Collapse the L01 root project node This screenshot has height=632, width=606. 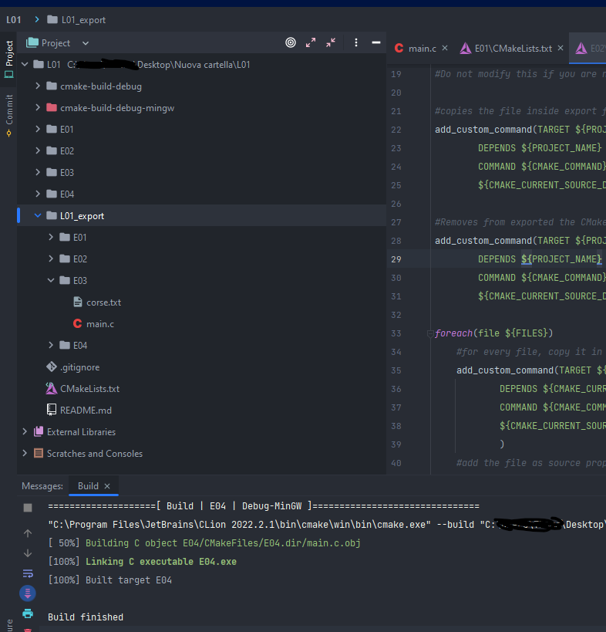(25, 65)
